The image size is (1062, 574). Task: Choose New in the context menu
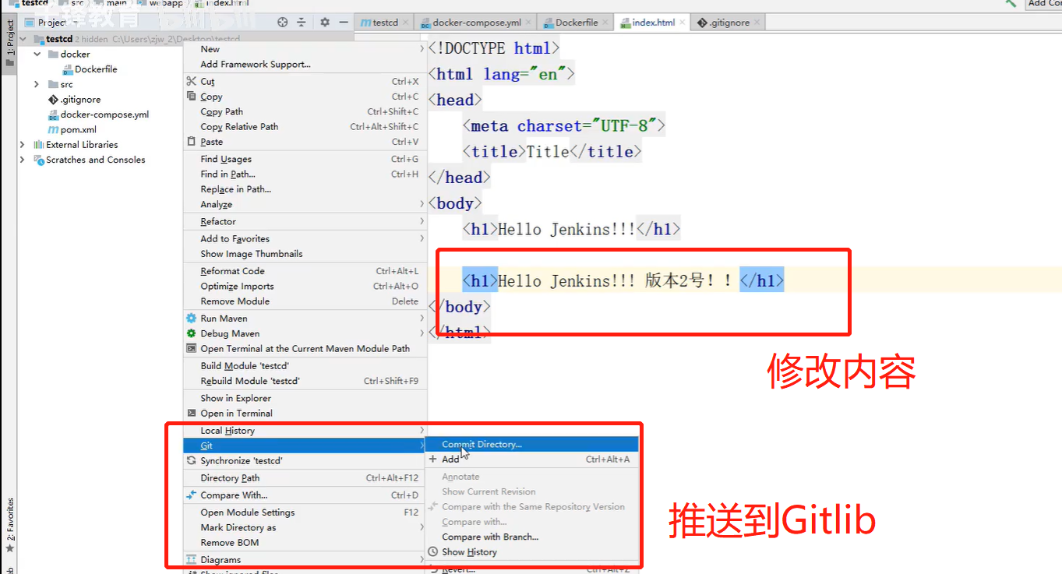click(x=305, y=49)
